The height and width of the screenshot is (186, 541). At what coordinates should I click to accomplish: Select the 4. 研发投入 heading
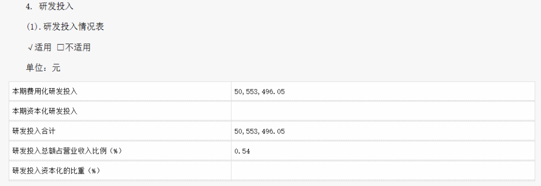click(x=50, y=6)
